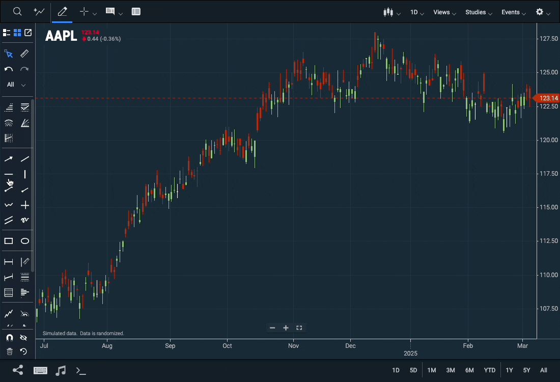Screen dimensions: 560x382
Task: Select the arrow line tool
Action: pyautogui.click(x=9, y=159)
